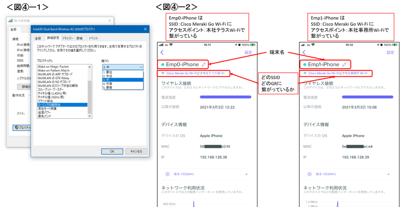Switch to the ドライバー tab
The width and height of the screenshot is (403, 207).
click(67, 38)
